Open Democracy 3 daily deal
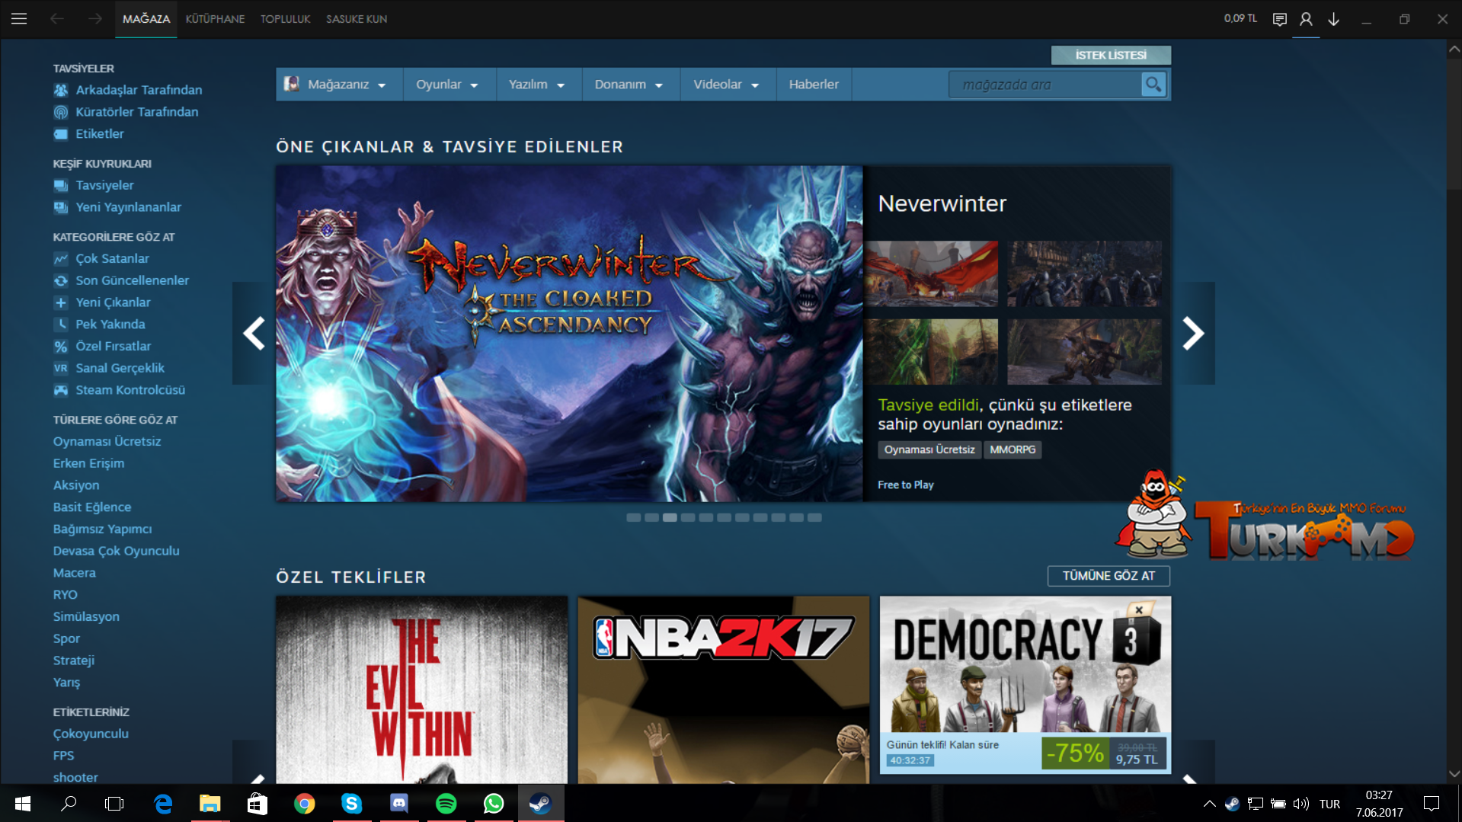This screenshot has width=1462, height=822. click(1025, 685)
